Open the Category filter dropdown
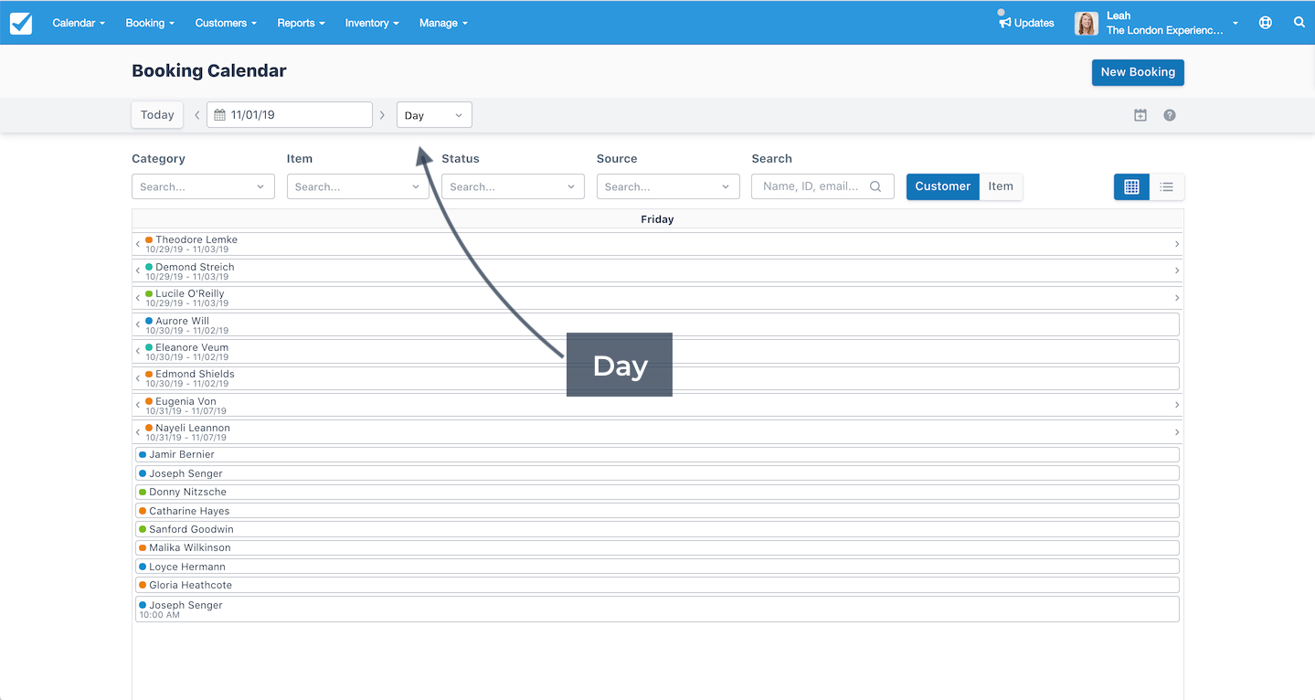Viewport: 1315px width, 700px height. (x=203, y=186)
